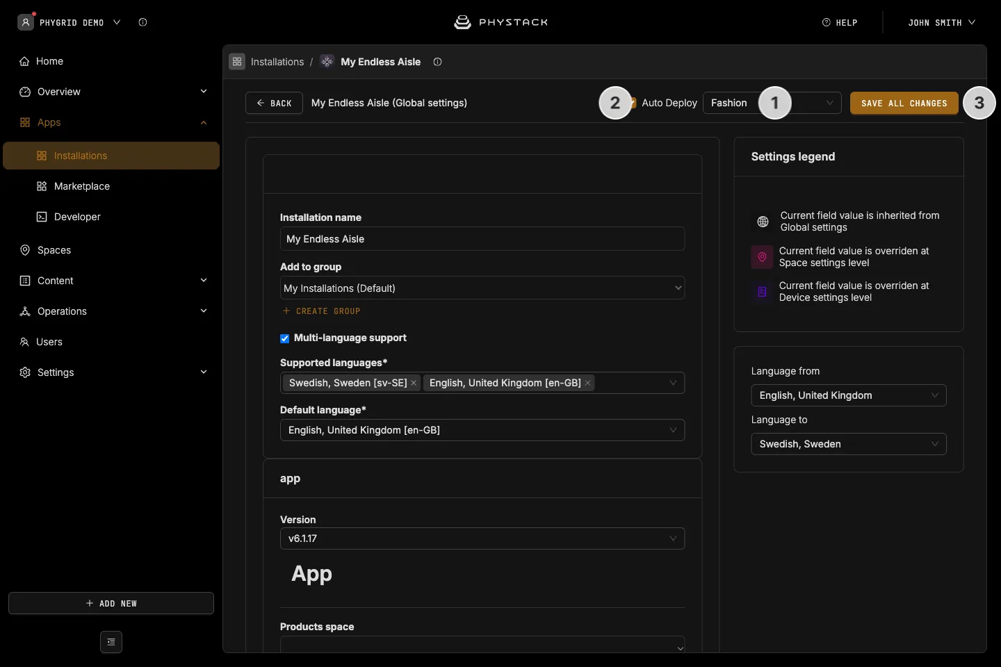Click Save All Changes
The width and height of the screenshot is (1001, 667).
coord(904,103)
